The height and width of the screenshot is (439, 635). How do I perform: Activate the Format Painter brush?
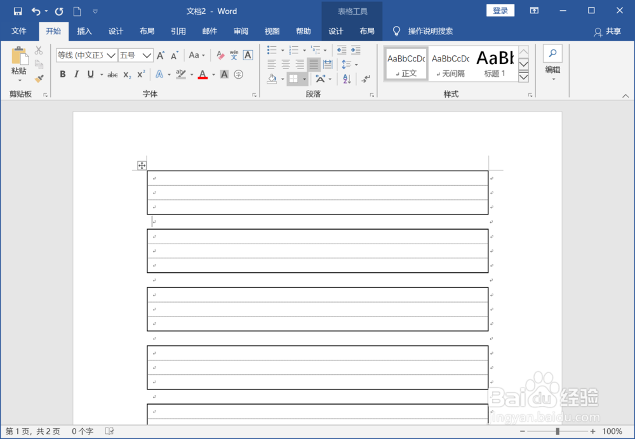point(39,79)
